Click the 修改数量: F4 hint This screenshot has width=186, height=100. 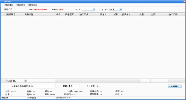coord(96,94)
